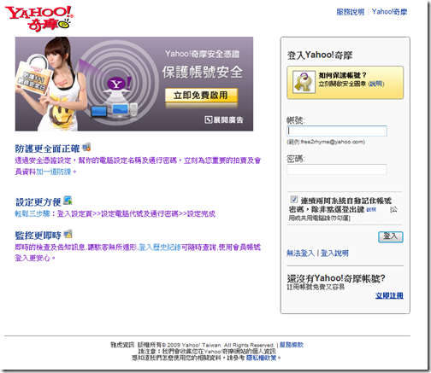Open the 輕鬆三步驟 link

tap(32, 213)
